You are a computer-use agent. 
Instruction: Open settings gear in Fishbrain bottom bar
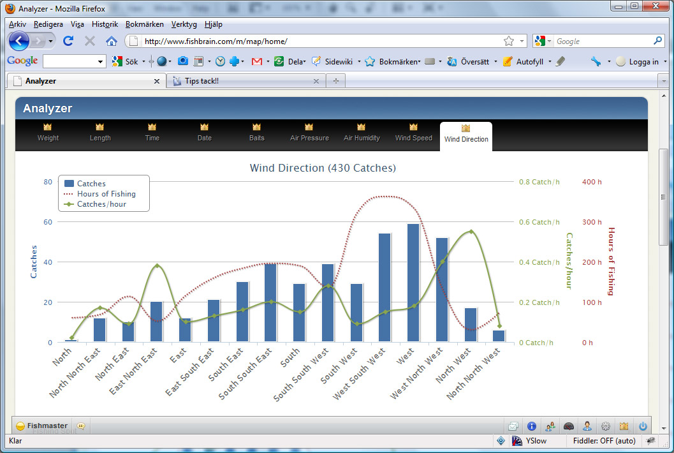pos(606,426)
